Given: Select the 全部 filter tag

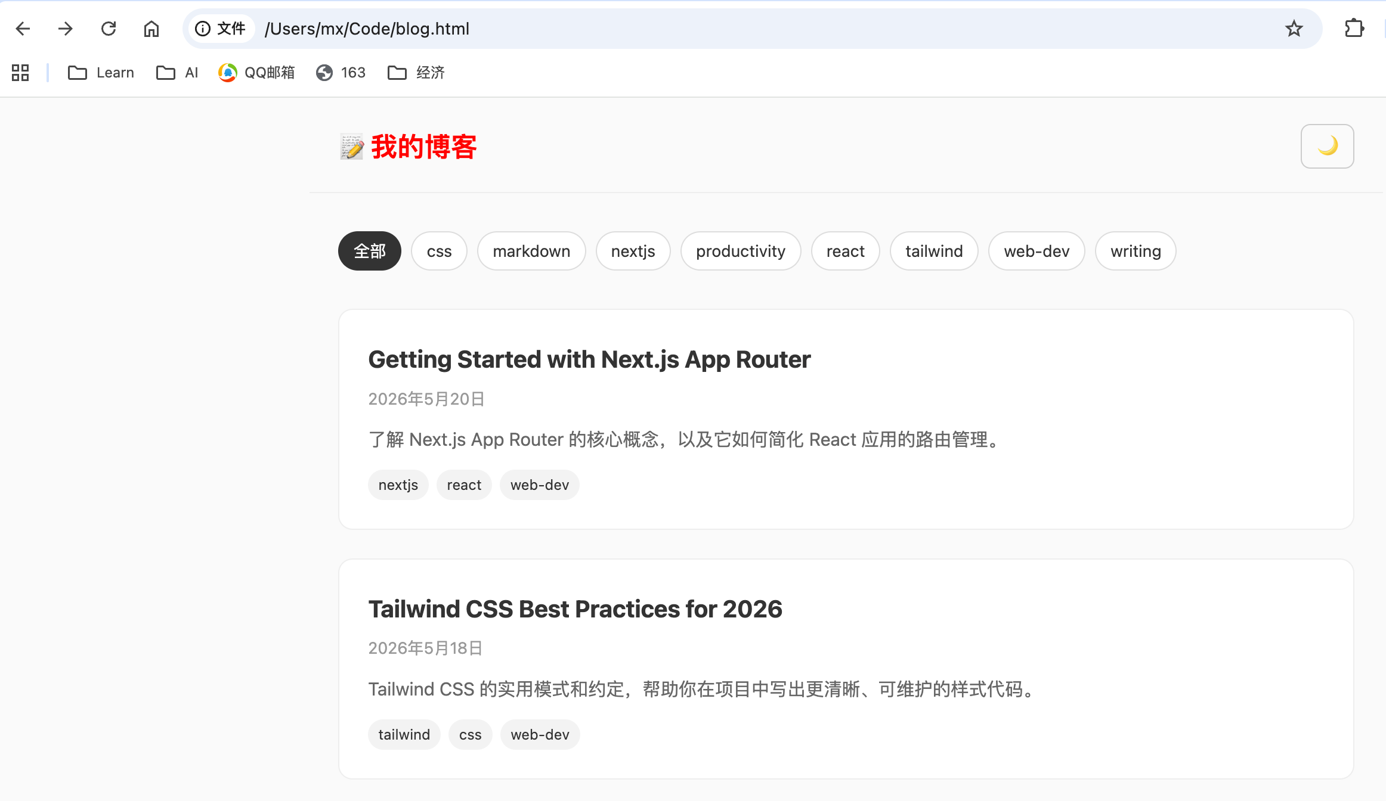Looking at the screenshot, I should pyautogui.click(x=370, y=251).
